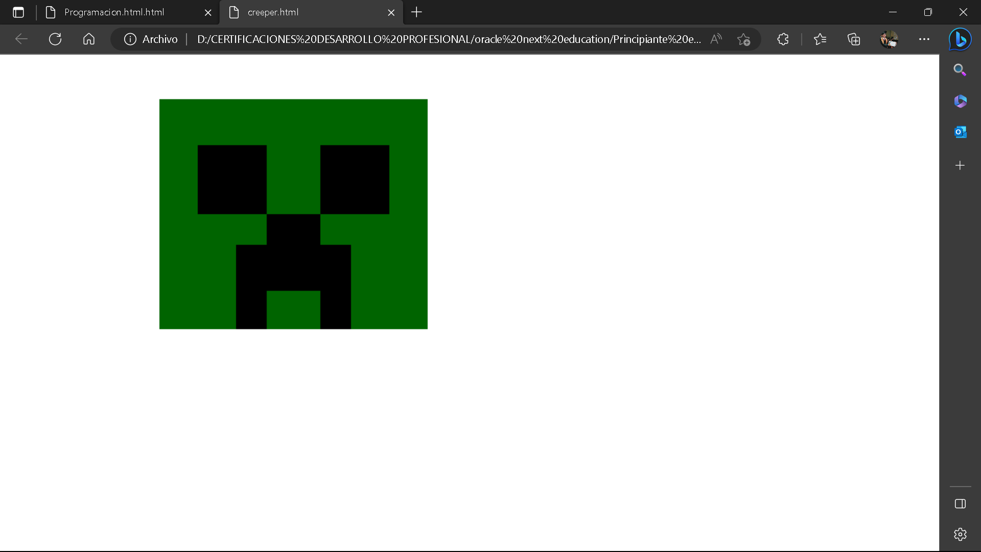Minimize the browser window
Screen dimensions: 981x552
pos(893,12)
